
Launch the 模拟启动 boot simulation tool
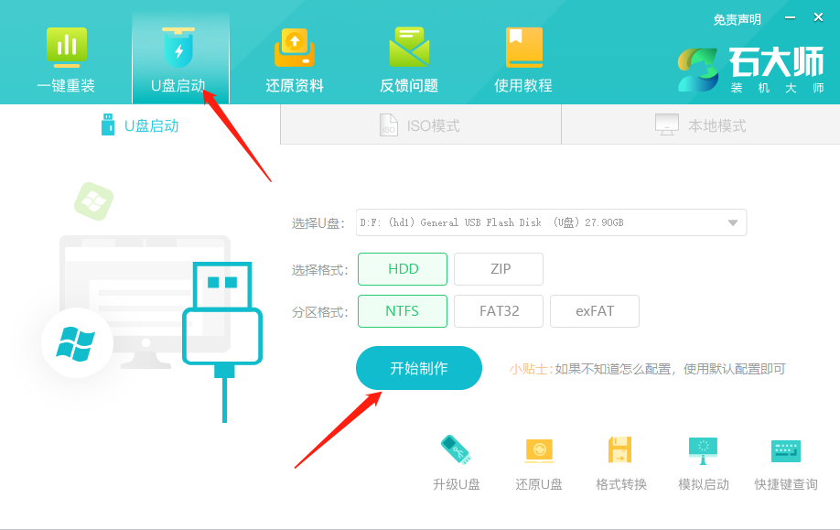pos(703,460)
